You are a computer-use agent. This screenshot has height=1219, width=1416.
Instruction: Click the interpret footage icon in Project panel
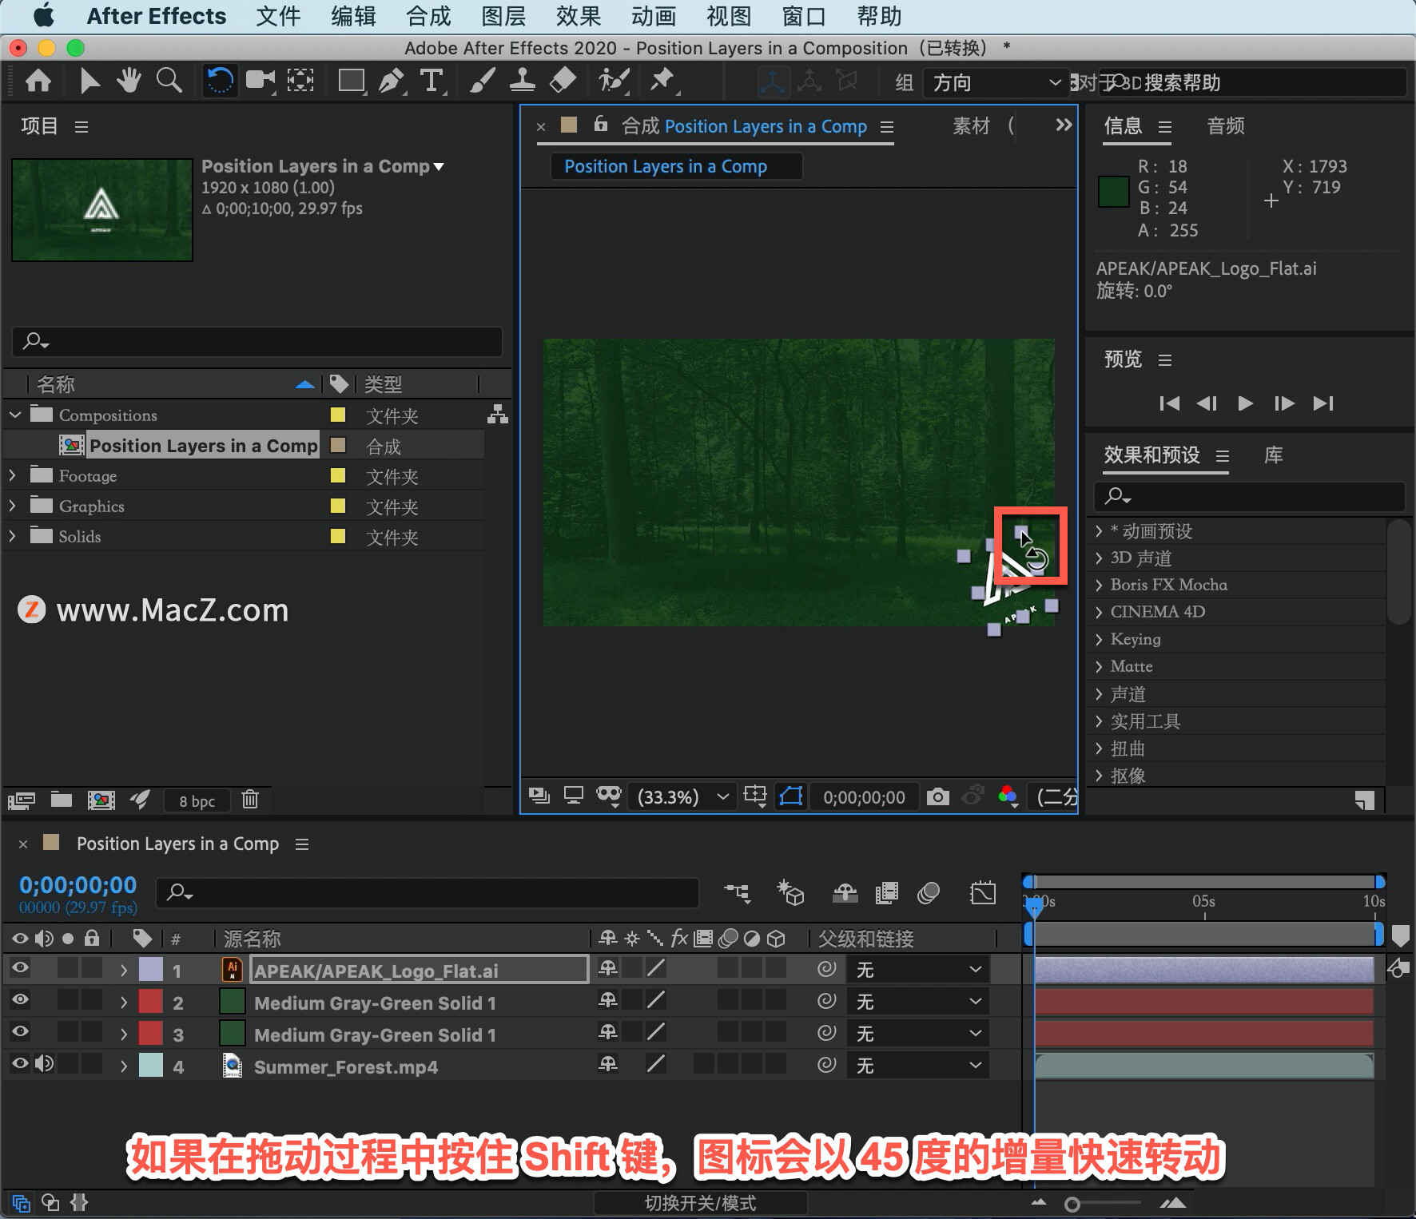click(x=22, y=800)
